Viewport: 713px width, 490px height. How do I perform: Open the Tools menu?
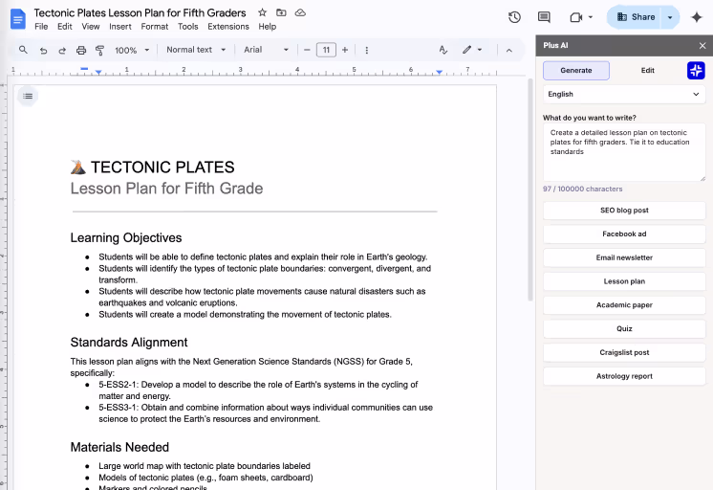tap(187, 27)
